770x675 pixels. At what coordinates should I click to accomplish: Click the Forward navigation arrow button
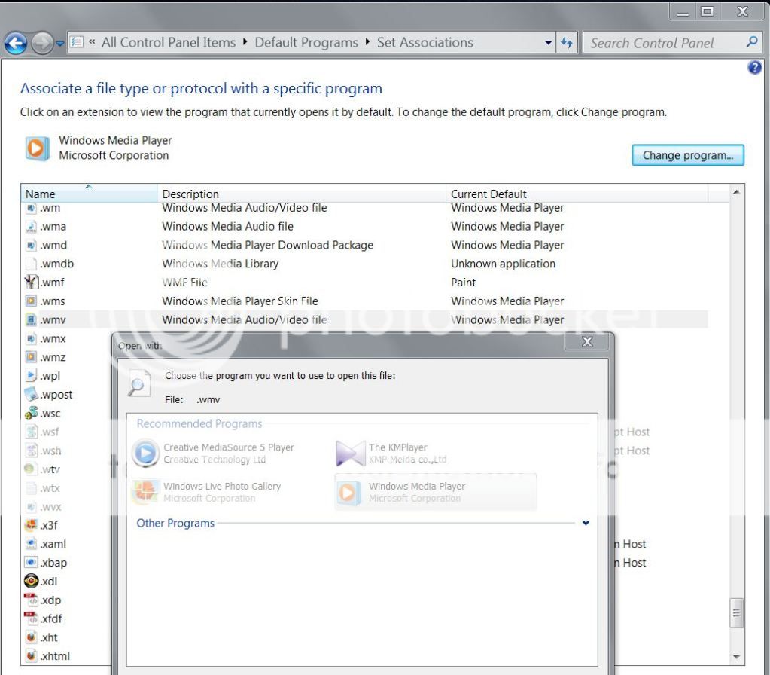42,43
